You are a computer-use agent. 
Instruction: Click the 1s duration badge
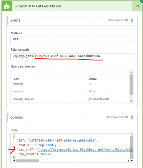[x=138, y=6]
